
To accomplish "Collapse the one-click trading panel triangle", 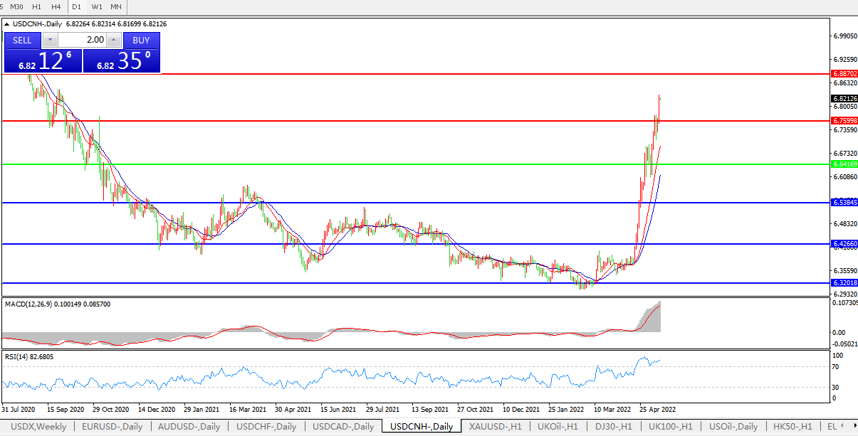I will 7,23.
